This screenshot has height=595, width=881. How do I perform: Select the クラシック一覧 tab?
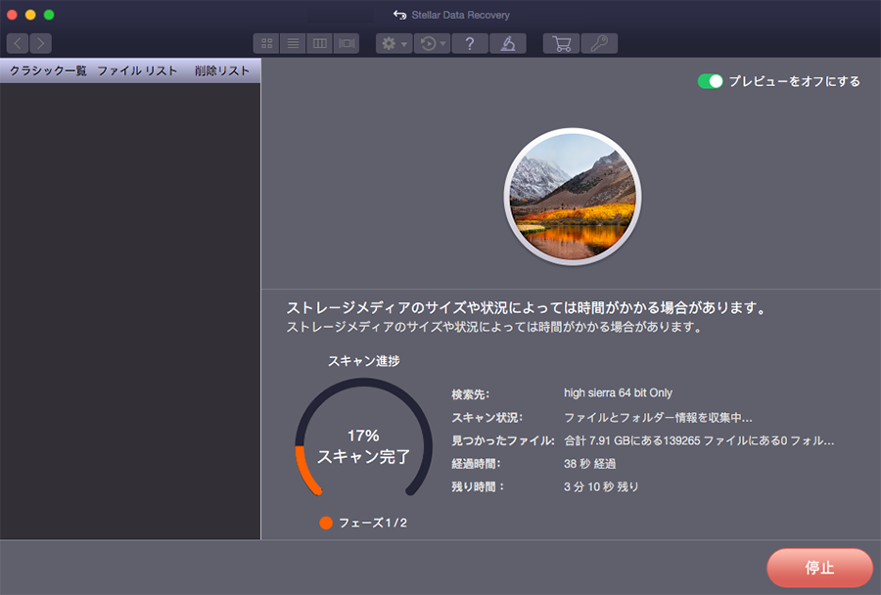coord(48,70)
